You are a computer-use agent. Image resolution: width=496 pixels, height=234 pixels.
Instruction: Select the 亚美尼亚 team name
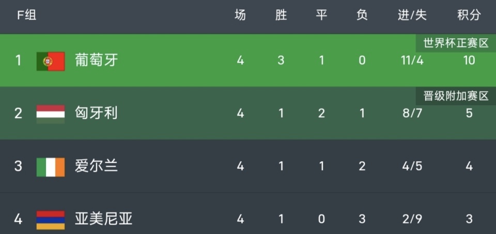[104, 219]
